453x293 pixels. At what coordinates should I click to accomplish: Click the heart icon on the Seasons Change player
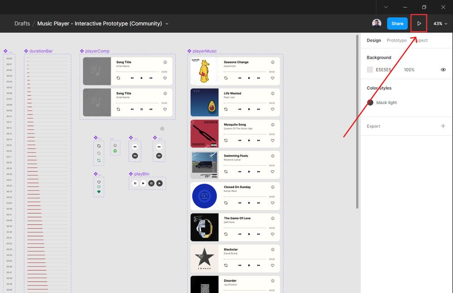coord(272,78)
